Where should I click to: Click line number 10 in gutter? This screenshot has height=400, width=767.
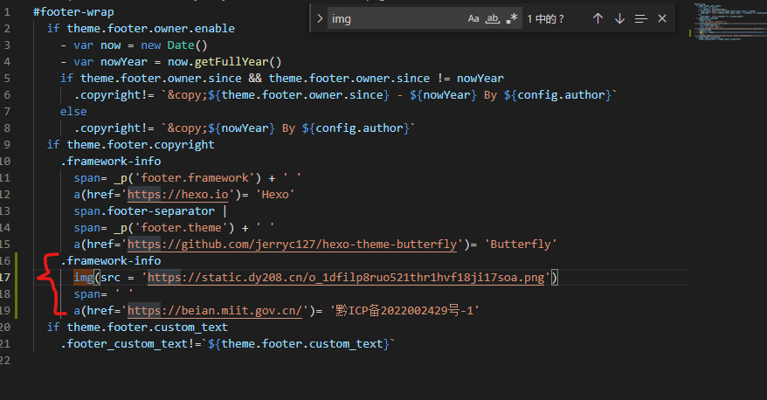(x=6, y=161)
